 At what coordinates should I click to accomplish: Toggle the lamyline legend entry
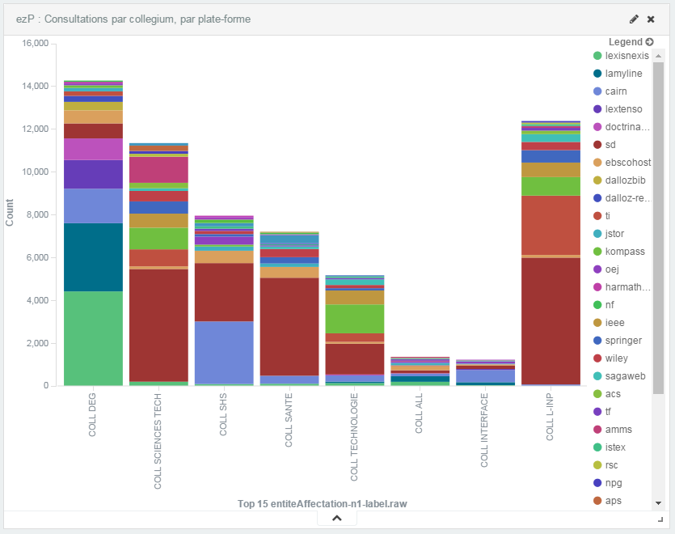623,74
